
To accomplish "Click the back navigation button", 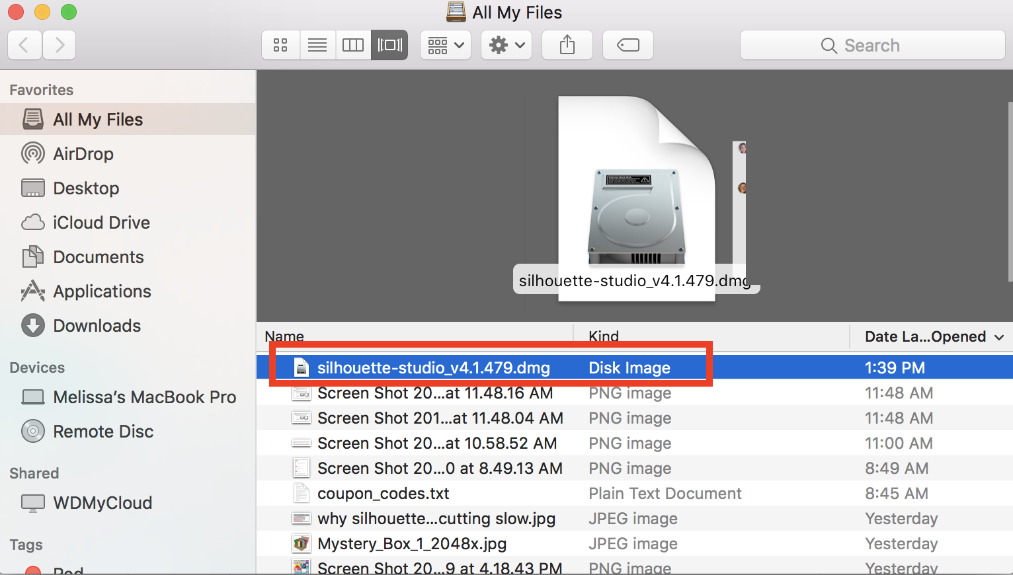I will coord(24,44).
